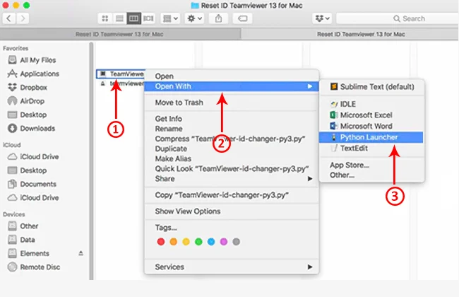The width and height of the screenshot is (459, 297).
Task: Click the Edit Tags toolbar button
Action: 242,18
